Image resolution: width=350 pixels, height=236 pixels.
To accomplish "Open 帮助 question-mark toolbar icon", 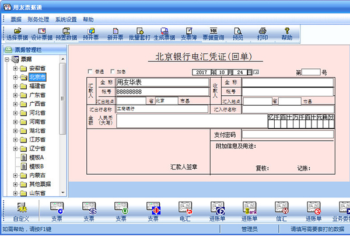I will click(x=287, y=34).
